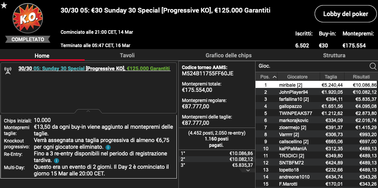Image resolution: width=378 pixels, height=188 pixels.
Task: Open the player search magnifier
Action: tap(373, 66)
